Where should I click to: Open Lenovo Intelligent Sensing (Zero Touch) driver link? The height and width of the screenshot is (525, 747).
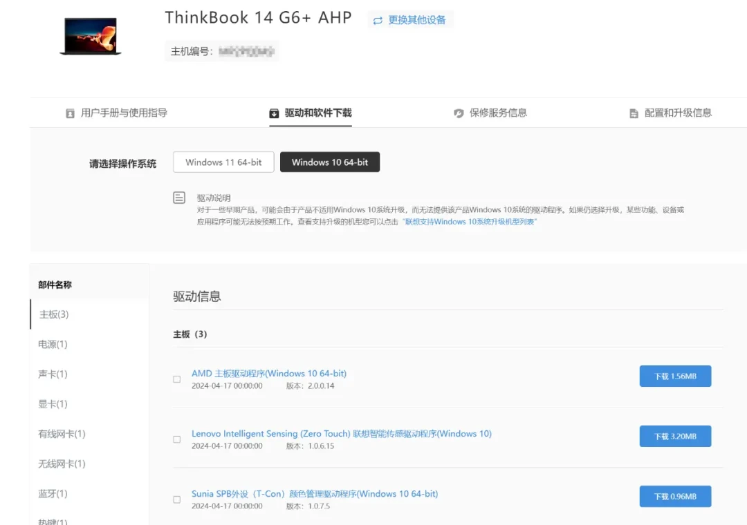point(342,434)
